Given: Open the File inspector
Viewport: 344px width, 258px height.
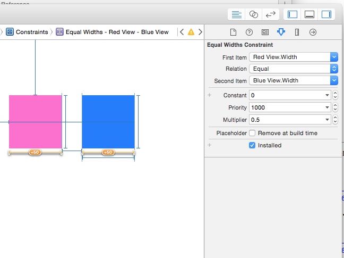Looking at the screenshot, I should [233, 32].
